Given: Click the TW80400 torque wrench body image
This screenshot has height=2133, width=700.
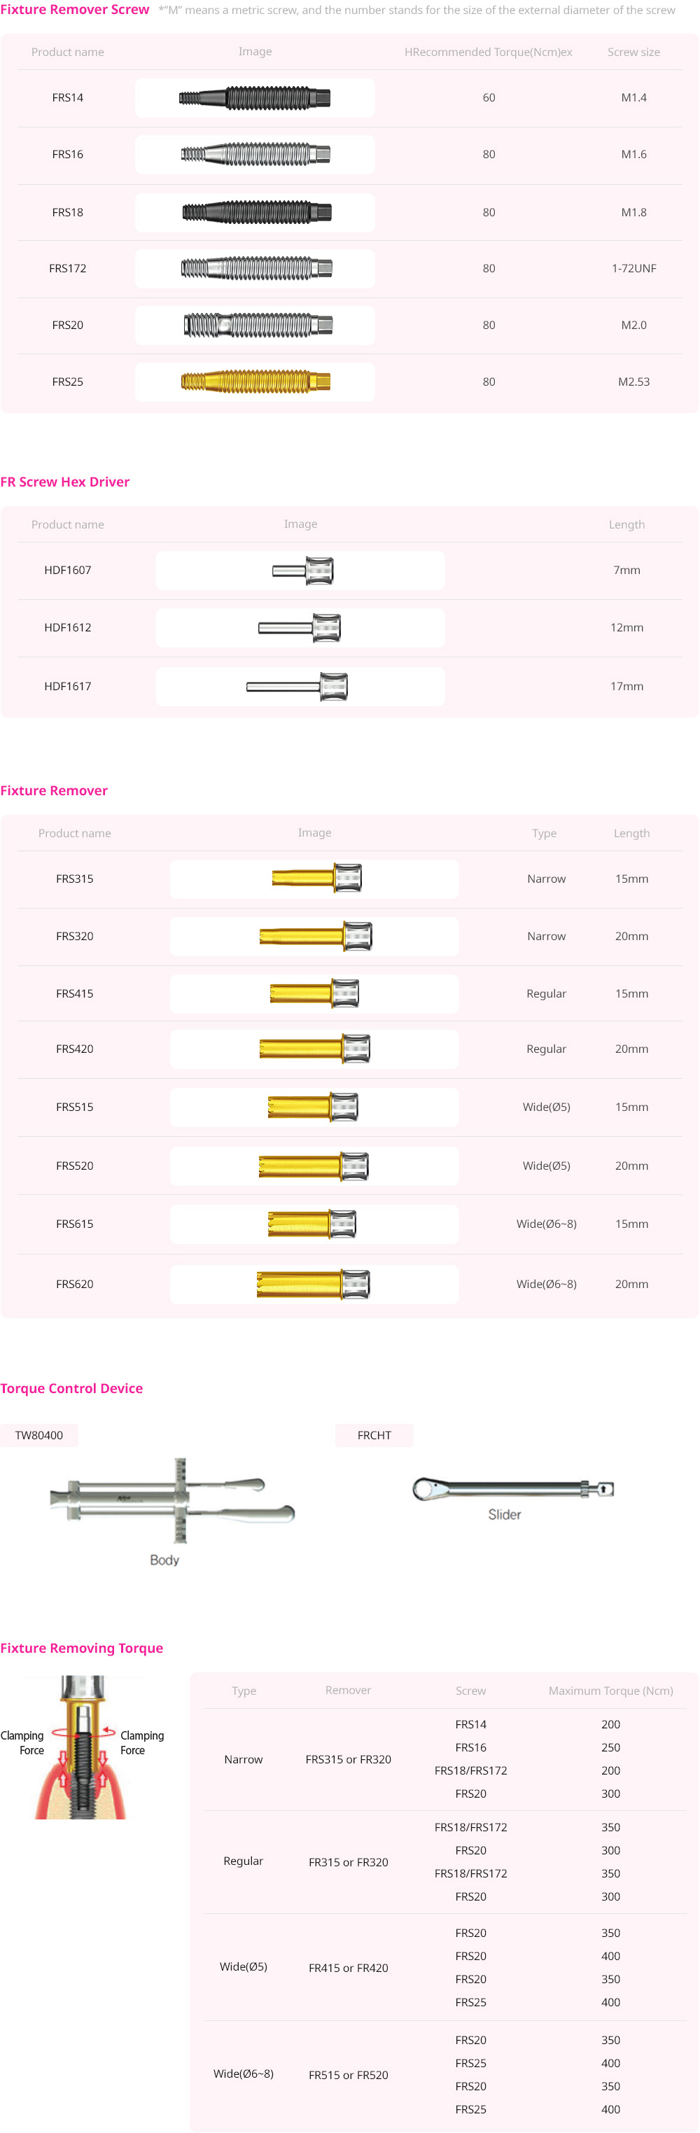Looking at the screenshot, I should pyautogui.click(x=172, y=1501).
